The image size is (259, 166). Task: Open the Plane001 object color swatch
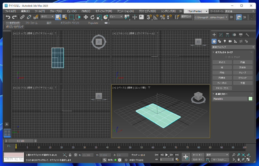(x=250, y=99)
